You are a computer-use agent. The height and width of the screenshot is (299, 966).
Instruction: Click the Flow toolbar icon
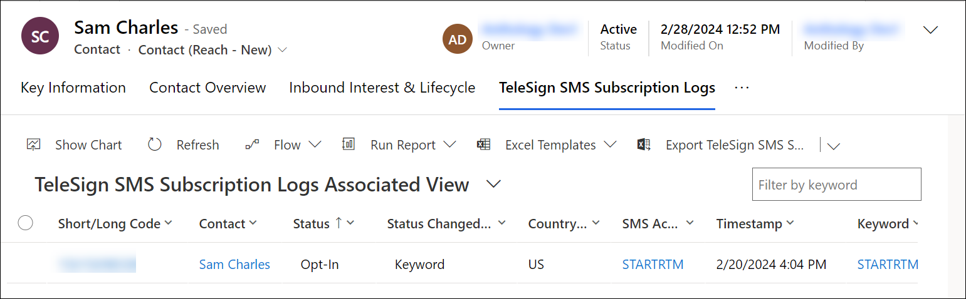pyautogui.click(x=252, y=144)
